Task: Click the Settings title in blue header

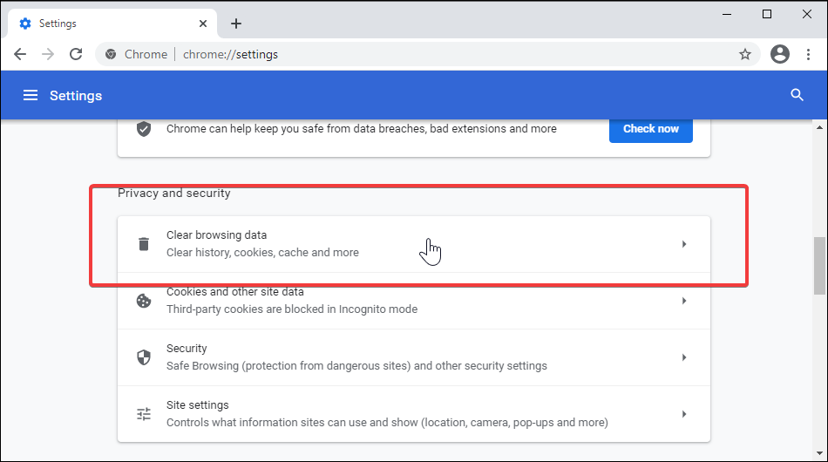Action: pyautogui.click(x=76, y=96)
